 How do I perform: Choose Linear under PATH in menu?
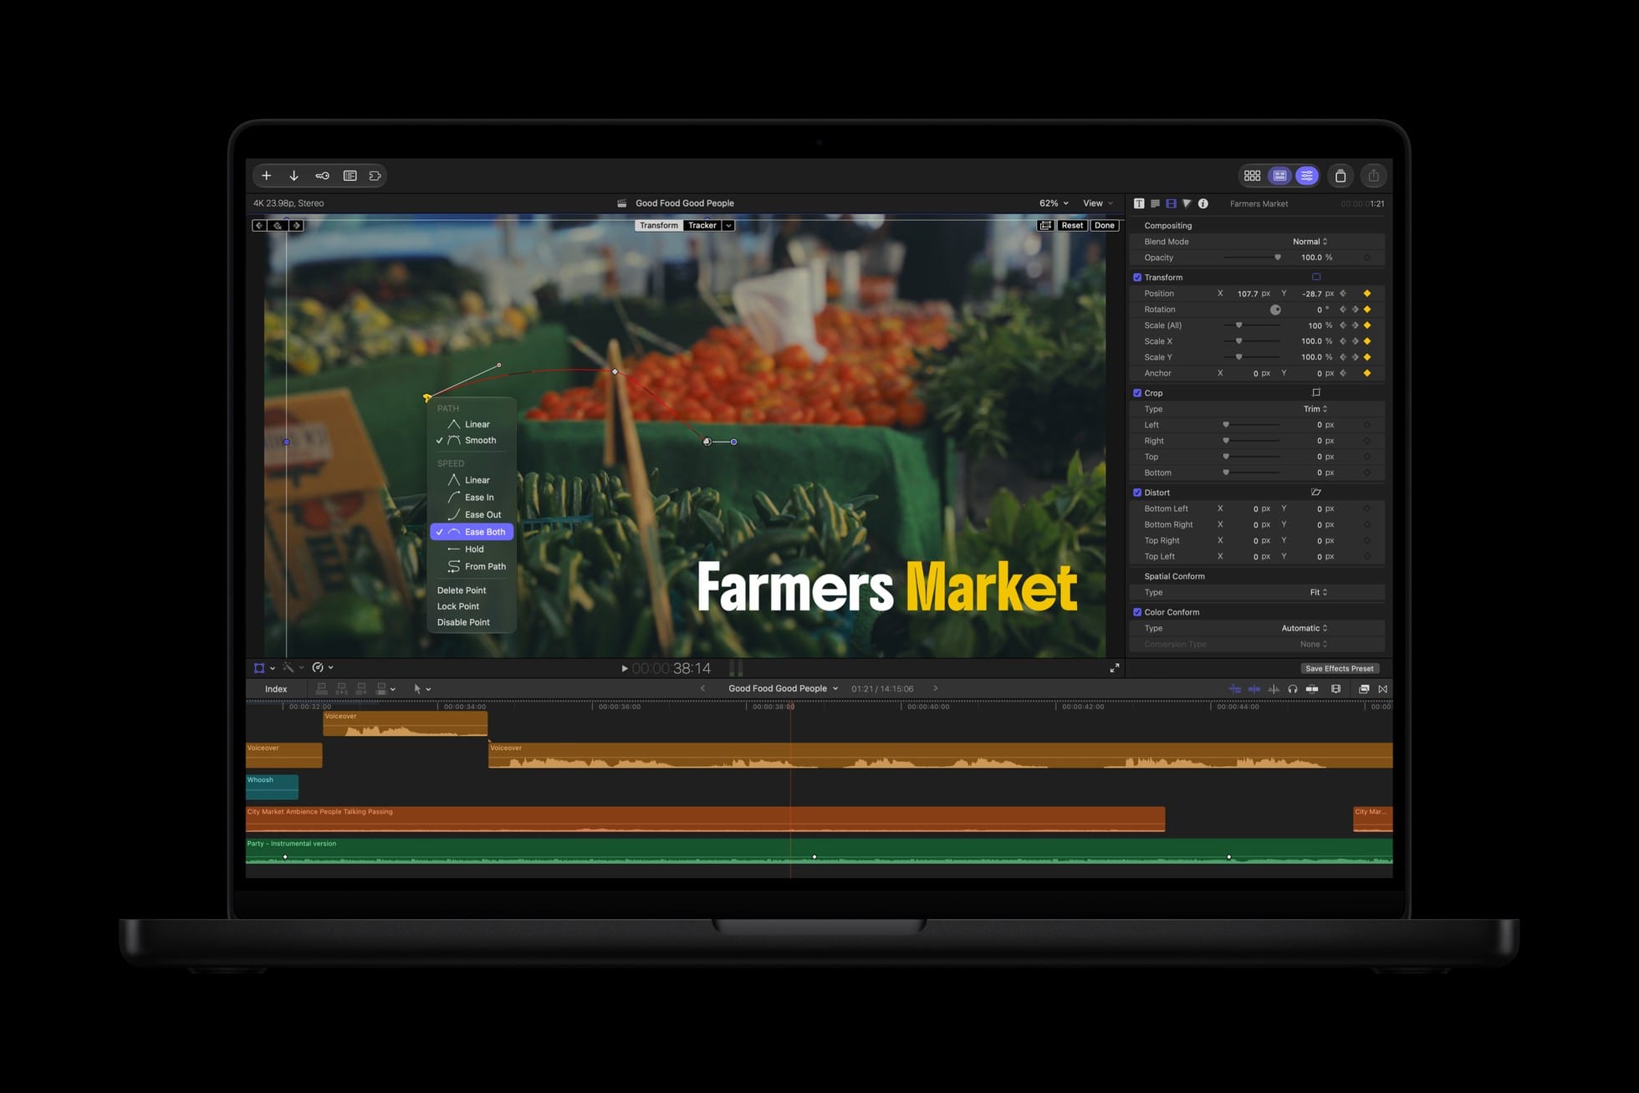click(471, 424)
